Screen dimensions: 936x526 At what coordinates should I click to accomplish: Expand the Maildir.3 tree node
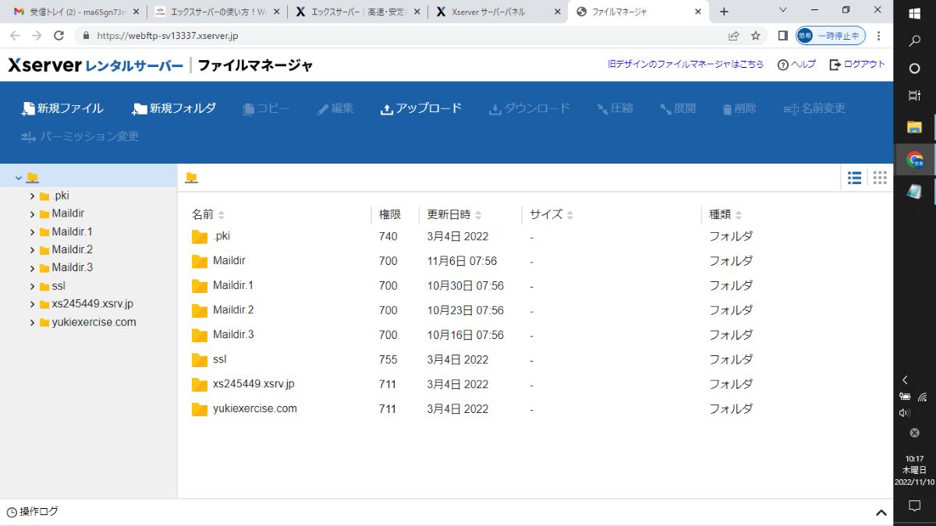(x=32, y=268)
